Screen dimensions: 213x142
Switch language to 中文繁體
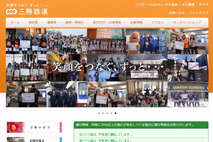click(x=188, y=5)
